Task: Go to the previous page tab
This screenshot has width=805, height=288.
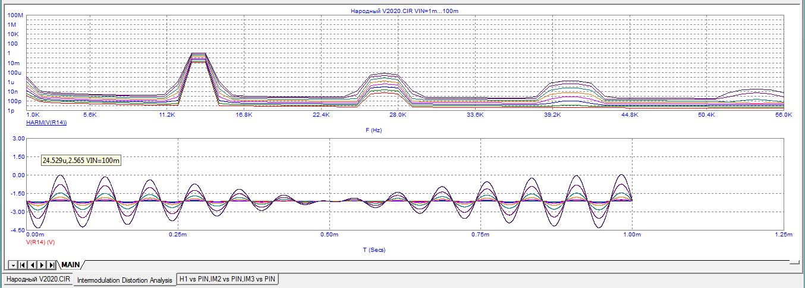Action: [33, 264]
